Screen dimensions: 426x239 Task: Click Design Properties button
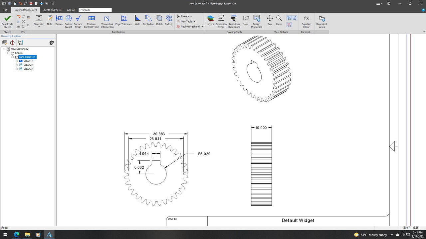(x=256, y=21)
